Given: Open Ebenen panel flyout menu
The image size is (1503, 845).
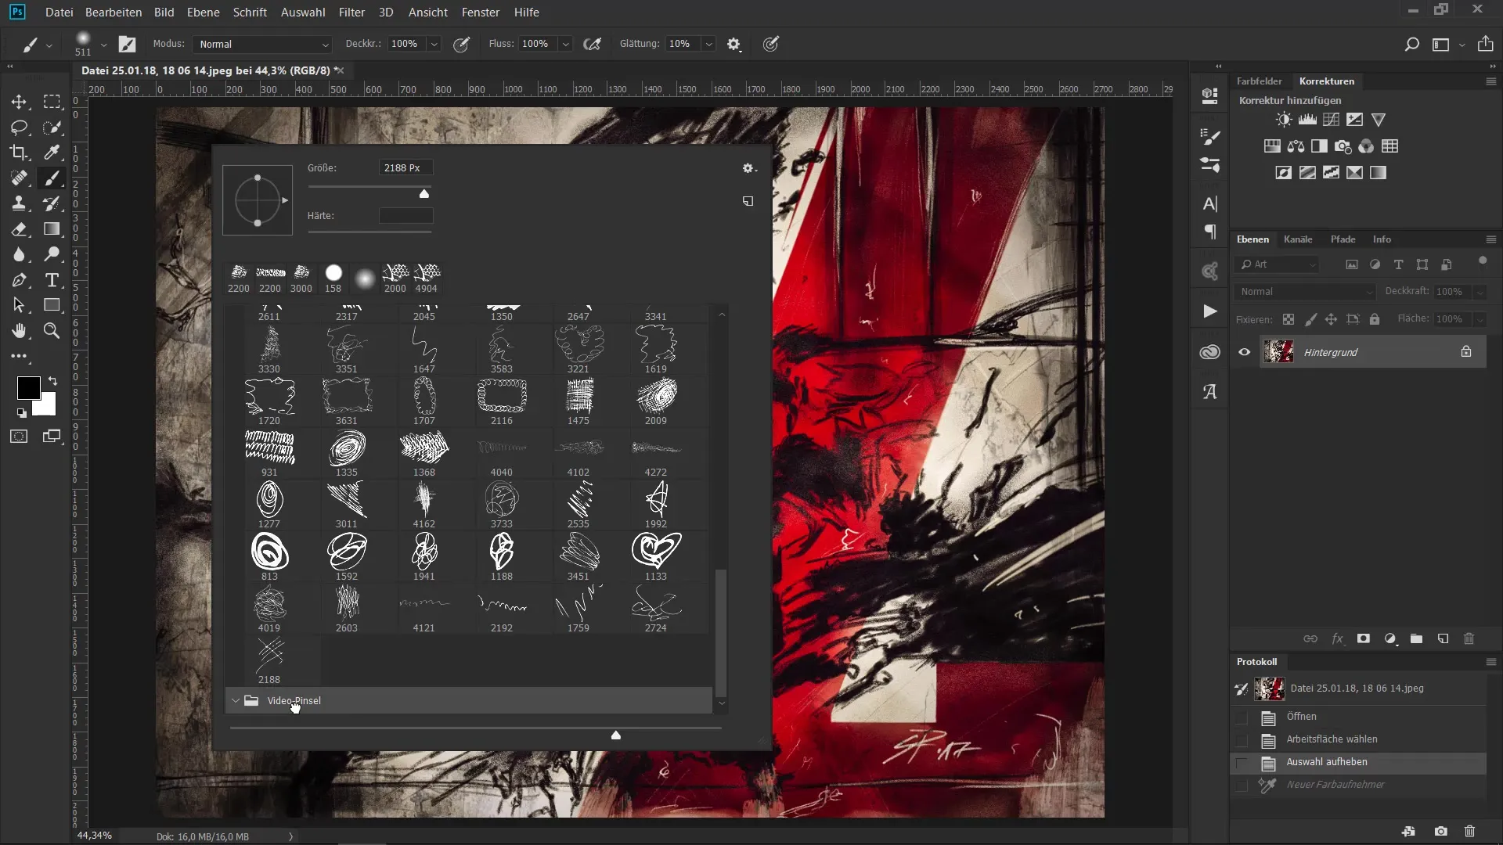Looking at the screenshot, I should coord(1490,239).
